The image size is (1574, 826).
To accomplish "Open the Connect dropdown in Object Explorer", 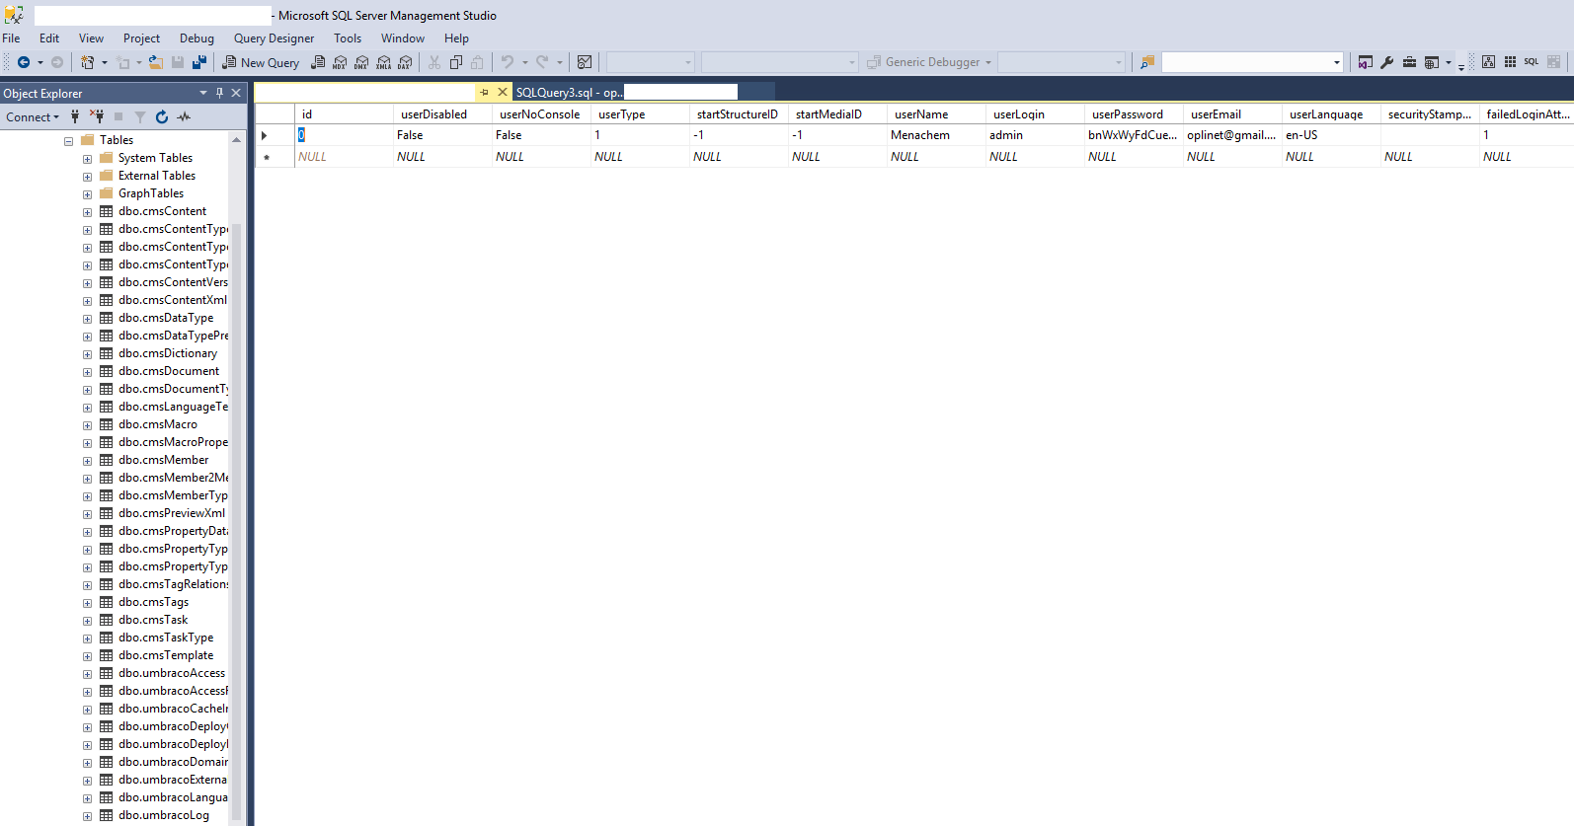I will click(33, 117).
